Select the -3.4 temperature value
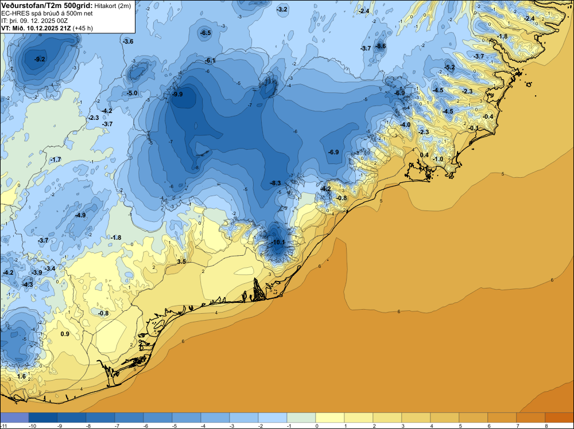The width and height of the screenshot is (574, 429). point(50,268)
